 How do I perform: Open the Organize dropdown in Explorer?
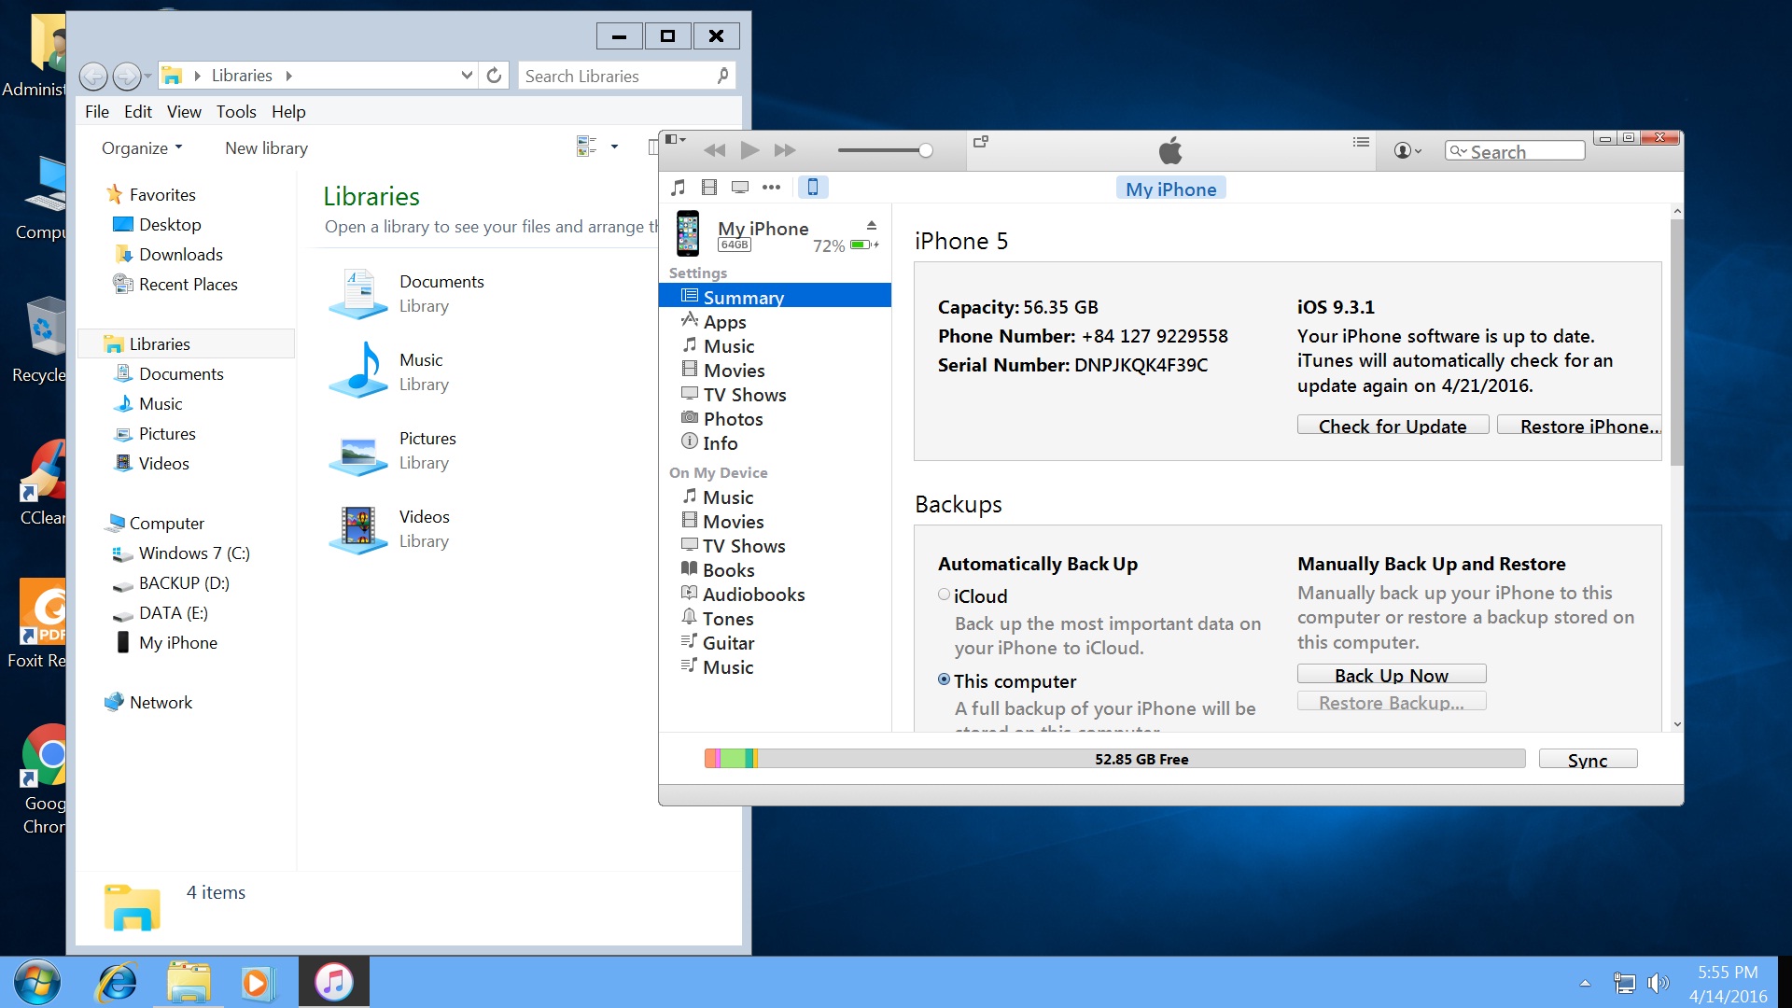point(142,147)
